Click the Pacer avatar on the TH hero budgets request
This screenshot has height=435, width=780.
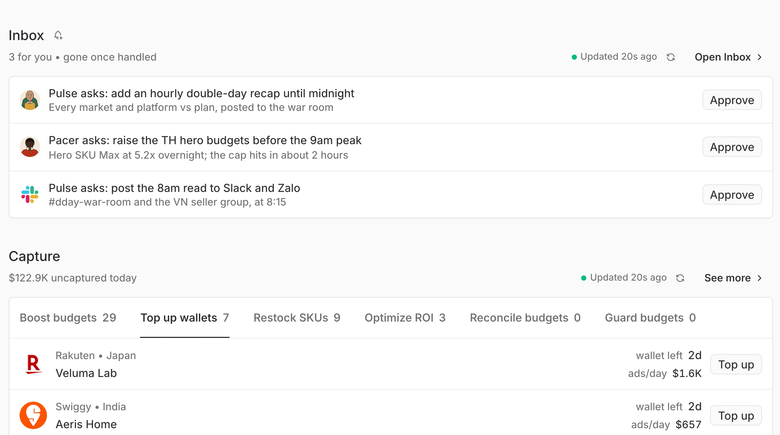coord(30,147)
